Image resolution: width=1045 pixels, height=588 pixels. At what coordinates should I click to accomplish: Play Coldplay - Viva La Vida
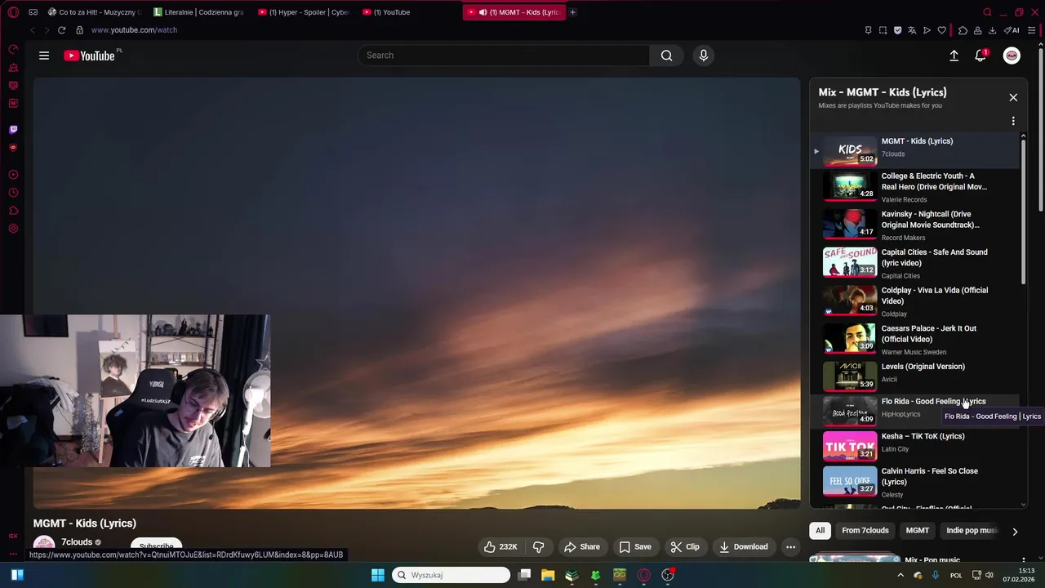tap(914, 301)
